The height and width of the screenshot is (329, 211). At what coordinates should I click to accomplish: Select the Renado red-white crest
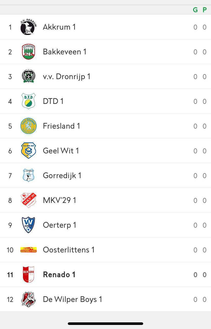click(x=28, y=274)
